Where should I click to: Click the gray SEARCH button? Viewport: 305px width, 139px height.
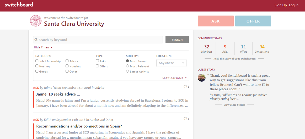[177, 40]
